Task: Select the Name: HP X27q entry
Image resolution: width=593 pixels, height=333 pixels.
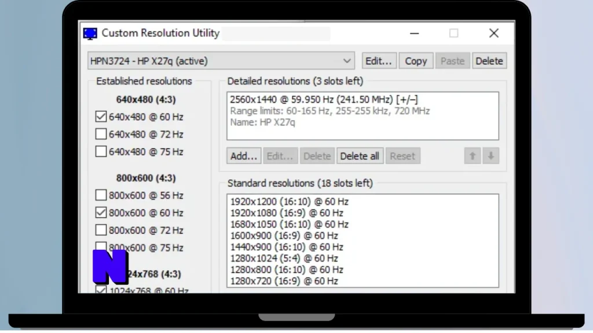Action: (262, 123)
